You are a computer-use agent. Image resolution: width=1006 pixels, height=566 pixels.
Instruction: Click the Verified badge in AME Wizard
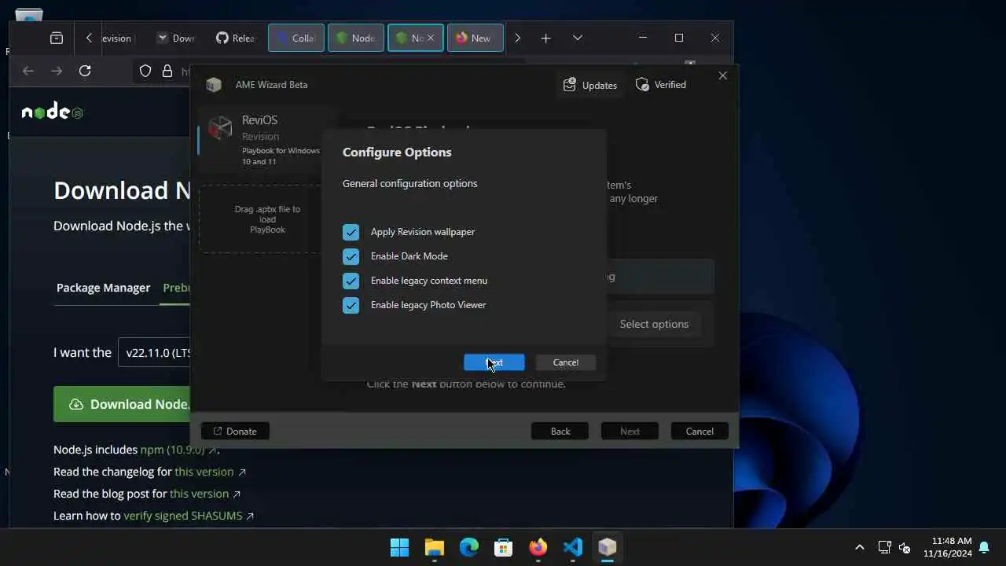661,85
